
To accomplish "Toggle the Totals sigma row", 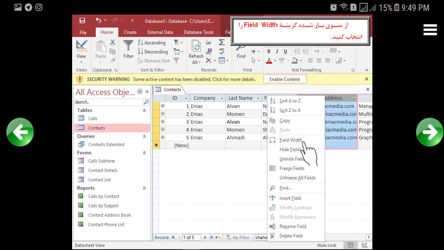I will click(222, 42).
